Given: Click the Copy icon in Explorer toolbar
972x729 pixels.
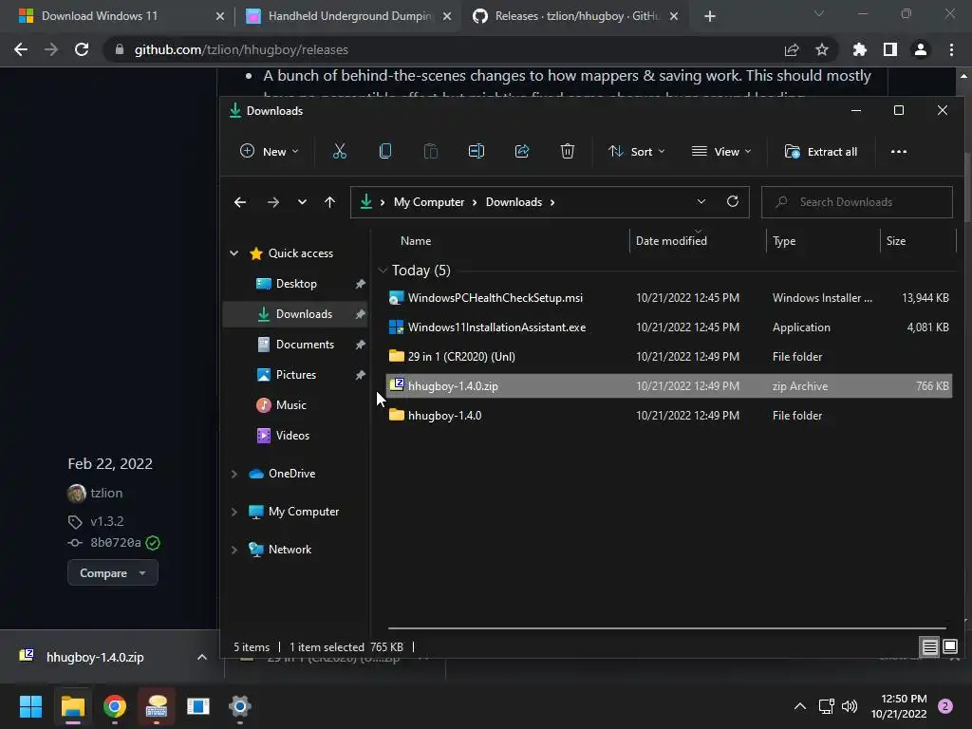Looking at the screenshot, I should [385, 151].
